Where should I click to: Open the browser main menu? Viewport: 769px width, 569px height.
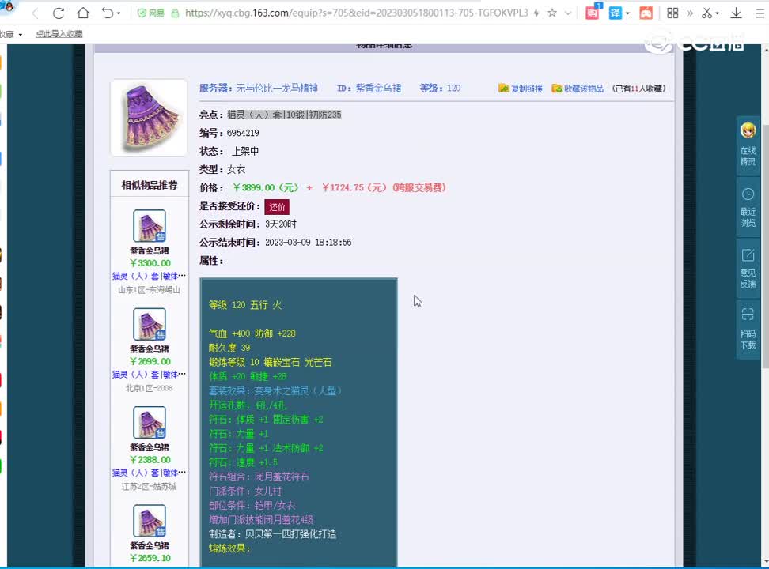760,13
